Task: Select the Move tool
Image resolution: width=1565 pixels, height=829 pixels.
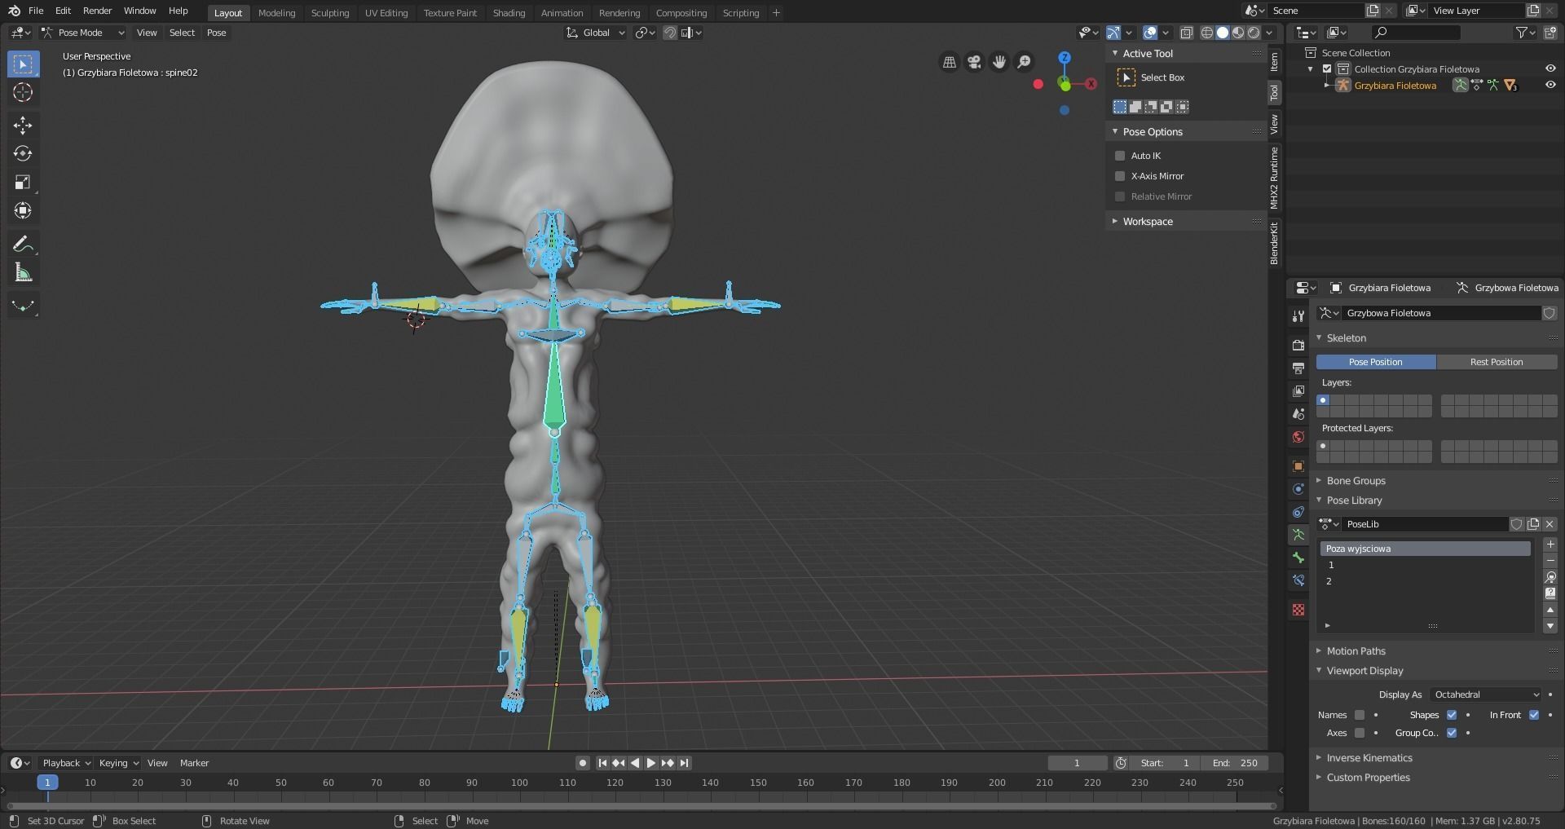Action: point(23,125)
